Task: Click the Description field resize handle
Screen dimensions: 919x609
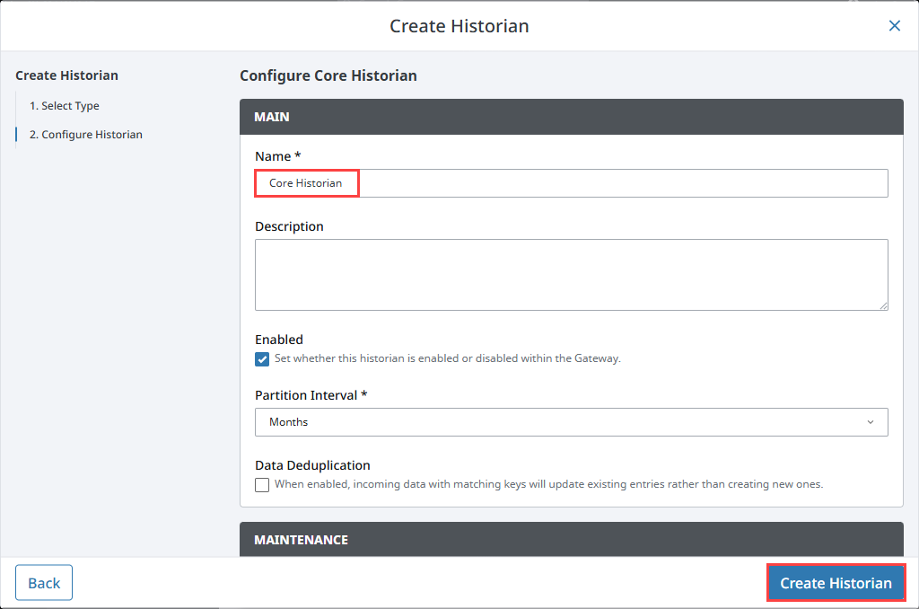Action: point(884,307)
